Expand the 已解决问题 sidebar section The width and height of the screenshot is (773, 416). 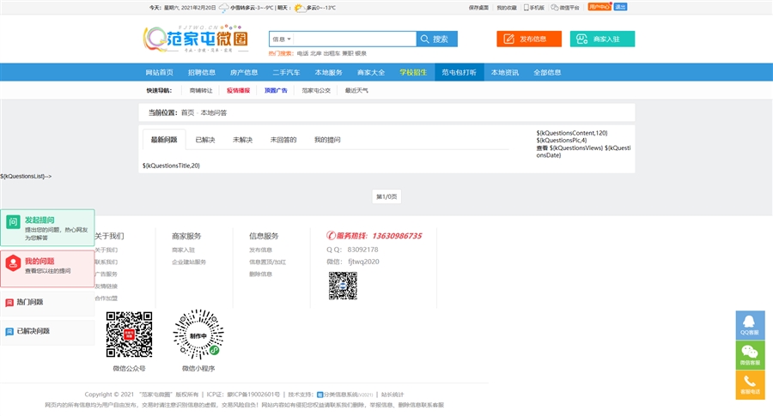point(47,331)
